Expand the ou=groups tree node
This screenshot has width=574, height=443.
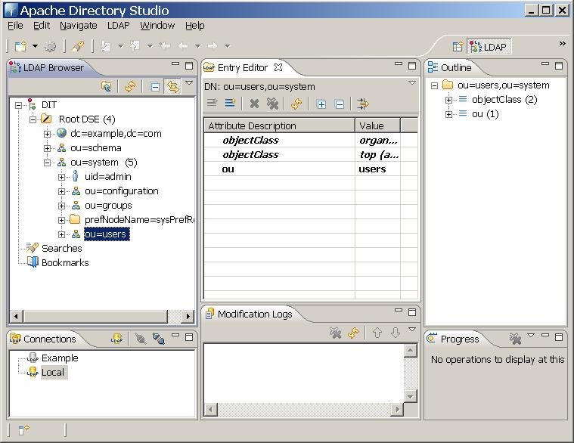[x=62, y=206]
